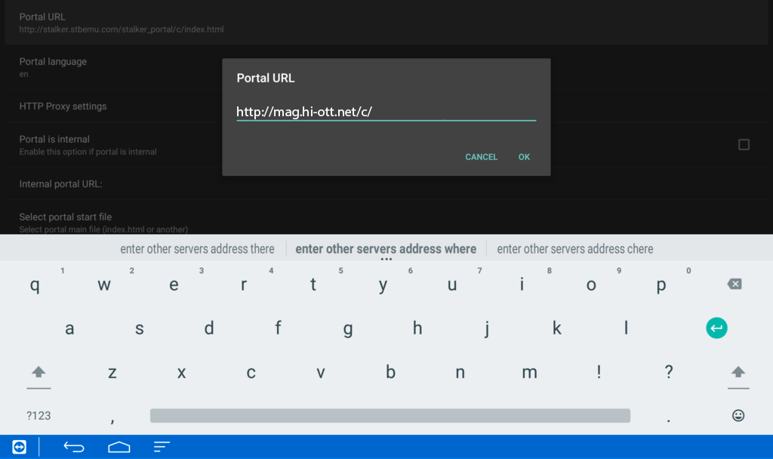
Task: Expand more suggestions via the ellipsis
Action: 386,257
